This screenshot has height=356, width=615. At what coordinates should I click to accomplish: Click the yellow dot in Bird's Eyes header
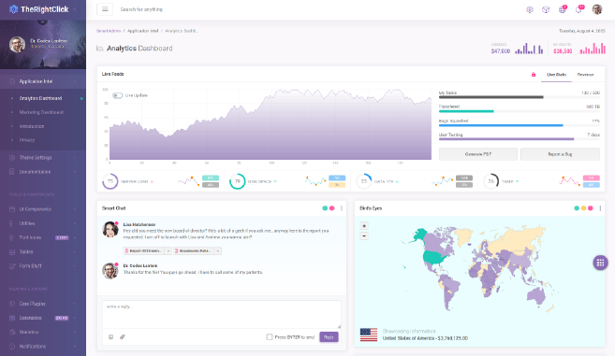pos(583,208)
